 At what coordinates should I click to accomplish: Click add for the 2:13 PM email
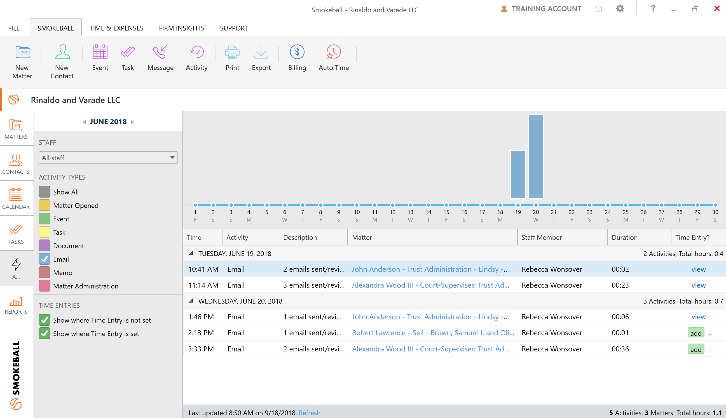pyautogui.click(x=695, y=333)
